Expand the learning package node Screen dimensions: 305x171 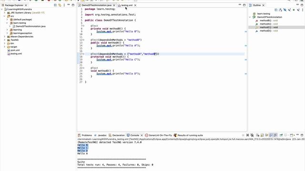point(7,30)
